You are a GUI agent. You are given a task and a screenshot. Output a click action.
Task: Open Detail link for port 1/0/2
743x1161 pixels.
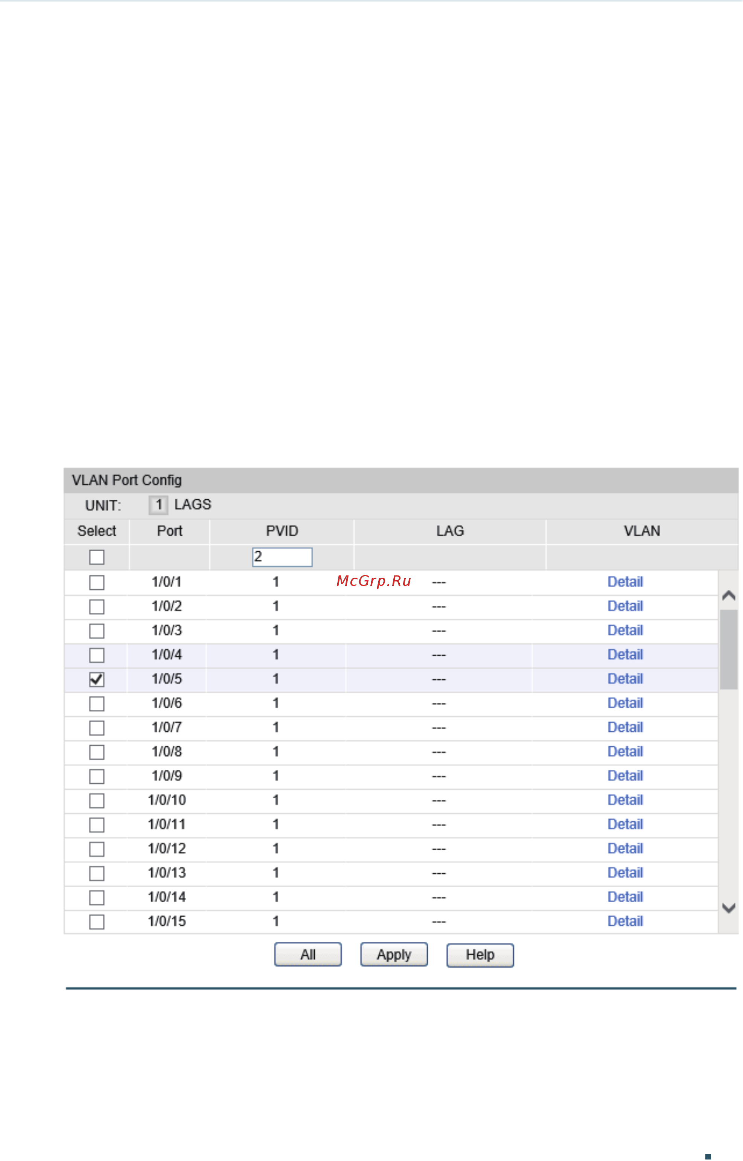click(x=625, y=606)
